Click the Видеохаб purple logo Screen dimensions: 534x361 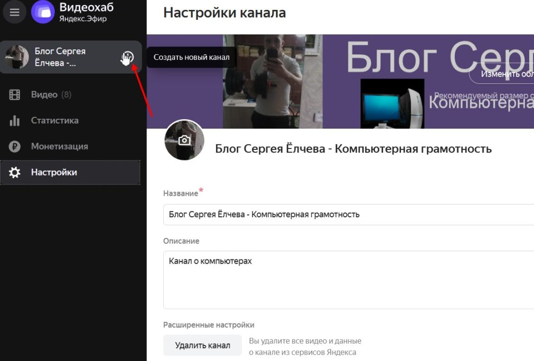pos(43,12)
